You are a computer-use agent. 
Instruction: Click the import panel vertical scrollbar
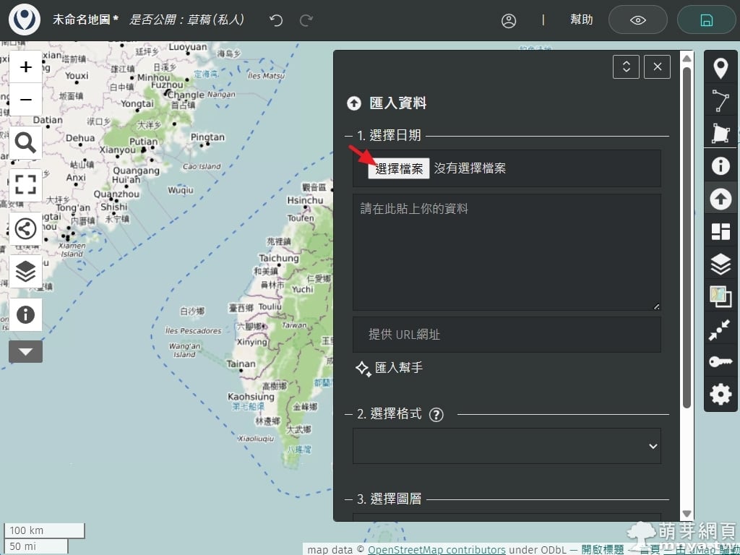click(687, 238)
